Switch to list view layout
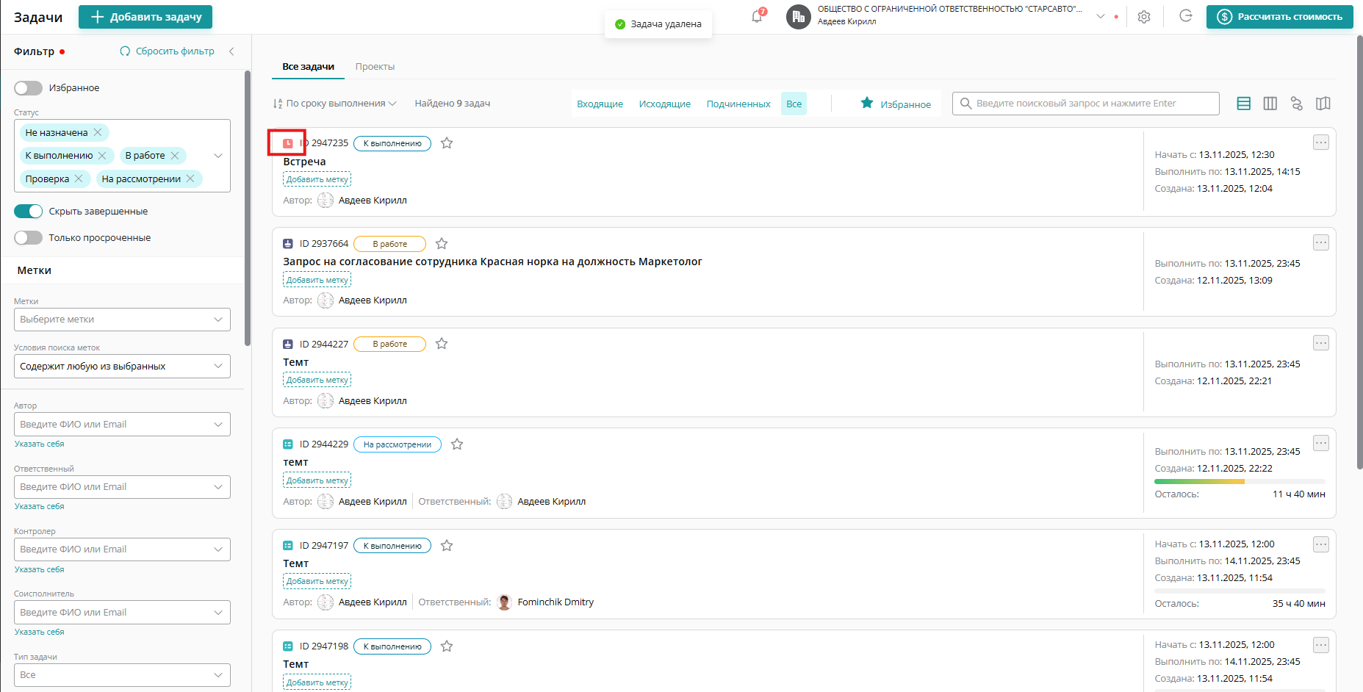The image size is (1363, 692). [1243, 104]
